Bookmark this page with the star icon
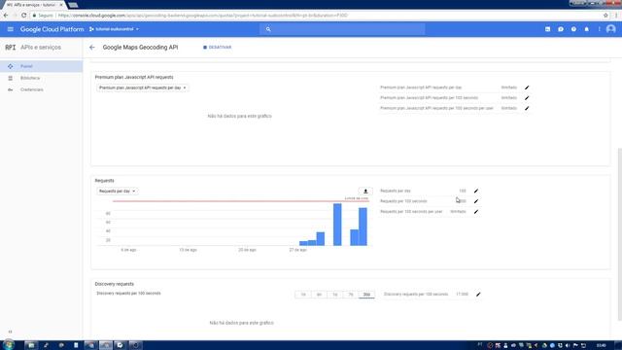 pos(605,16)
